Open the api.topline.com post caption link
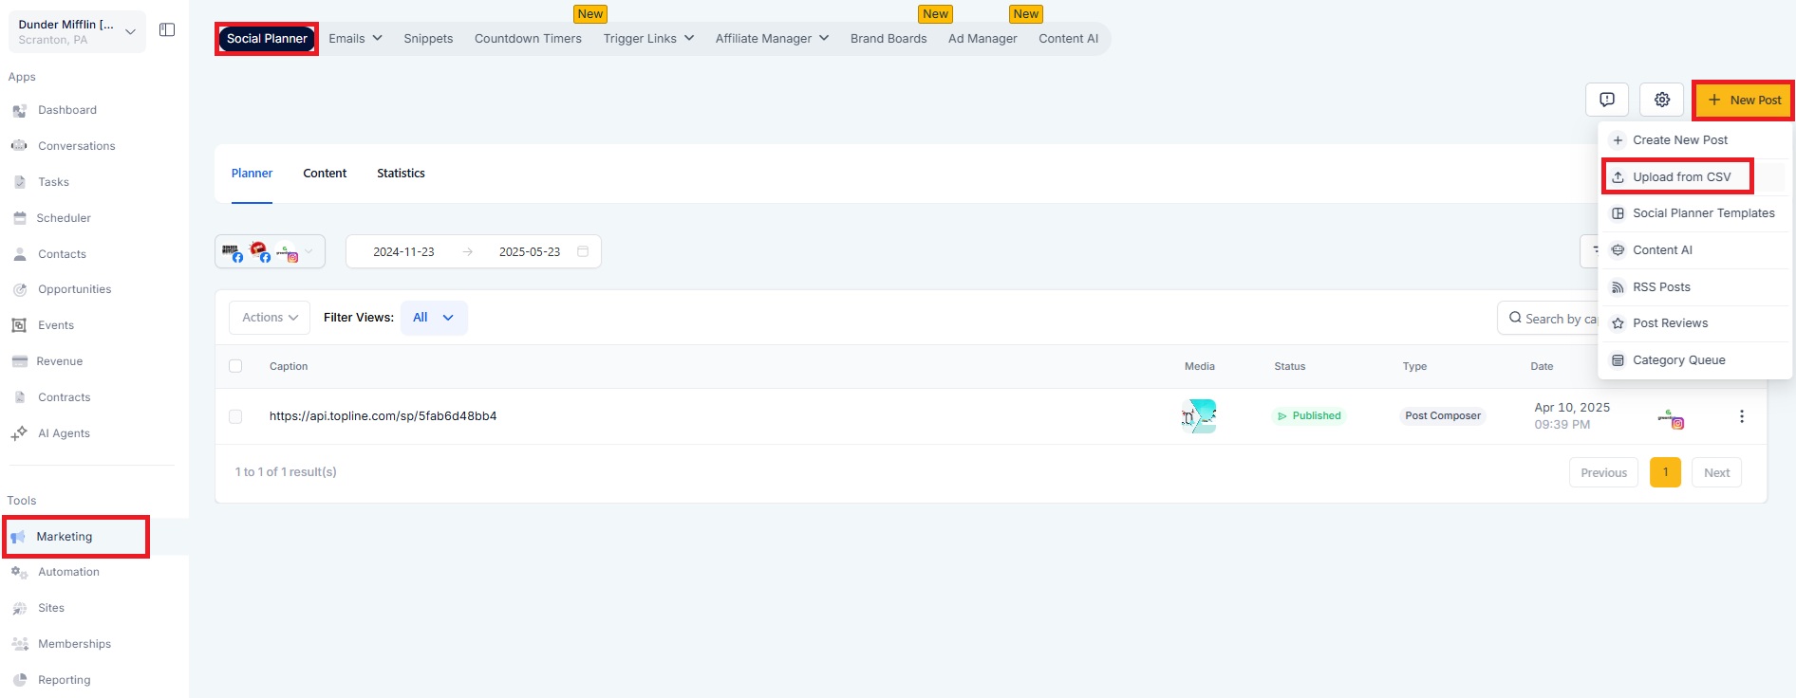The image size is (1796, 698). tap(383, 416)
